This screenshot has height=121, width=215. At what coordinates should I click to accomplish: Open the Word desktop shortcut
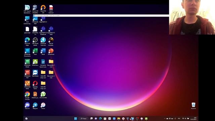43,51
